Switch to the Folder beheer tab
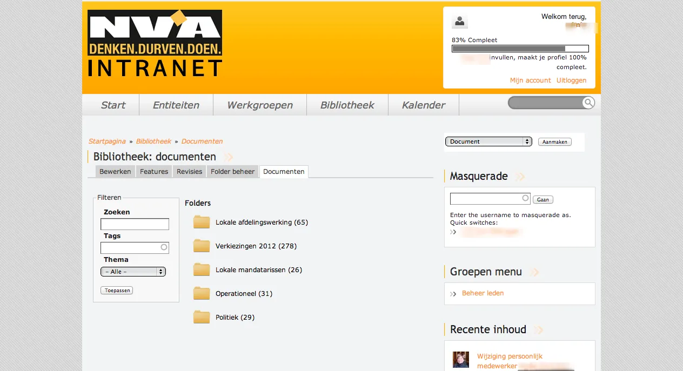The height and width of the screenshot is (371, 683). click(233, 172)
